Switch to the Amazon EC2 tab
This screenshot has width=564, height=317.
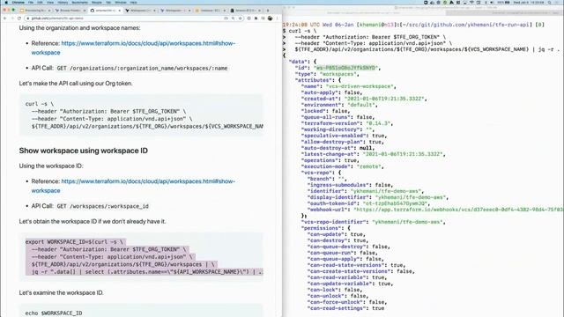245,11
